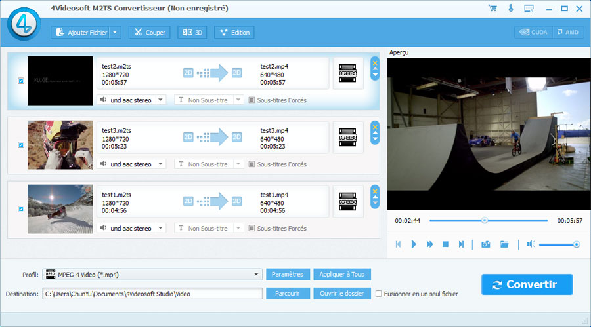This screenshot has width=591, height=327.
Task: Expand the Profil MPEG-4 Video dropdown
Action: 257,275
